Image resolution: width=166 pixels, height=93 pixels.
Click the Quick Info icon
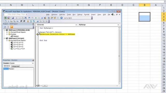[11, 21]
